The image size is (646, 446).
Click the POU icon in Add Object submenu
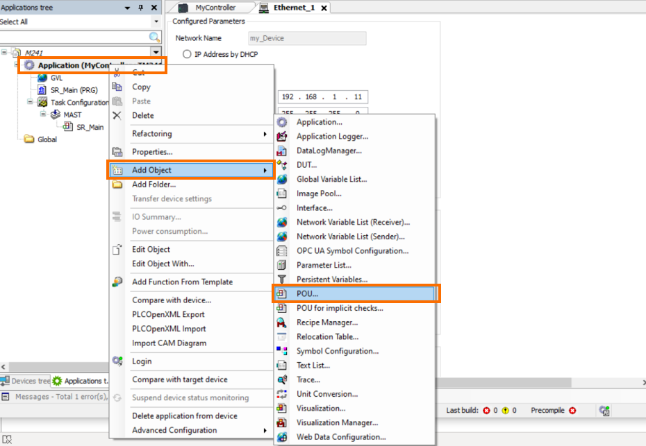[x=282, y=294]
